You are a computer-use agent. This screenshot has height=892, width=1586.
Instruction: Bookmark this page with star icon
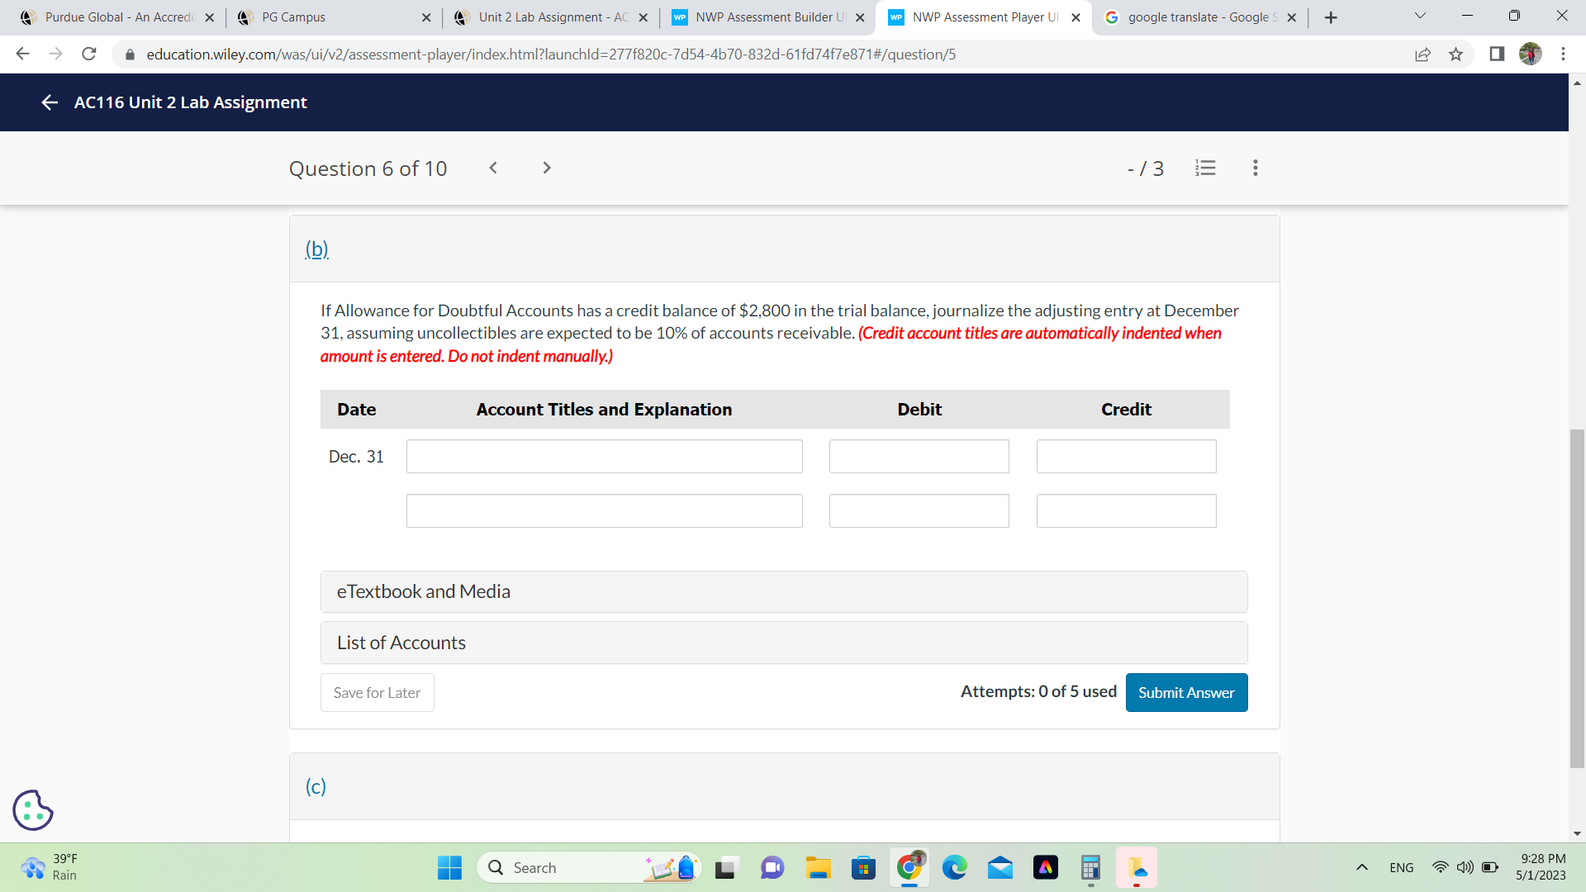coord(1455,55)
